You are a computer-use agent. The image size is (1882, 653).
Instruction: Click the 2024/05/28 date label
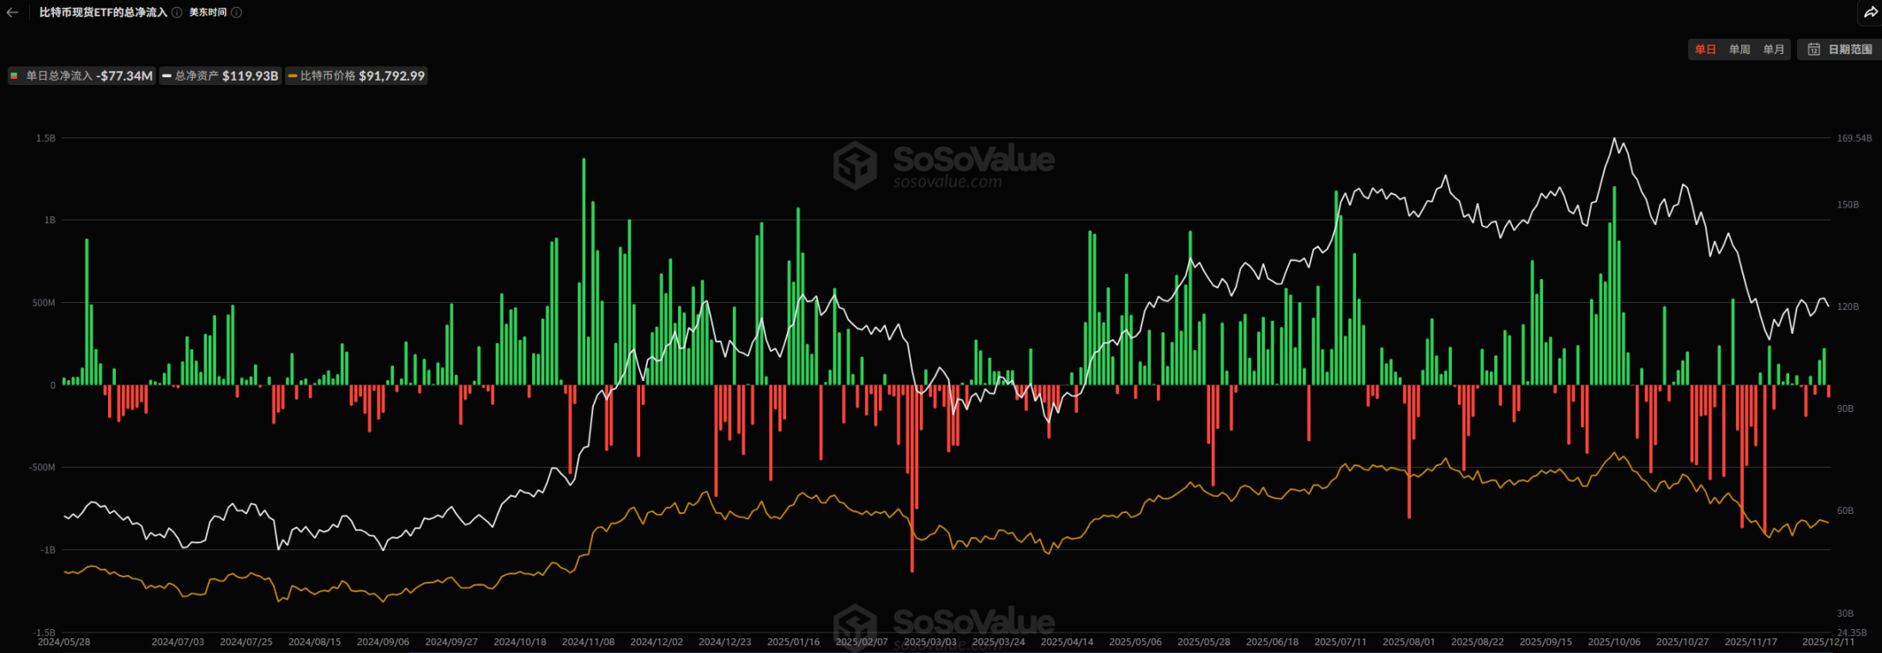point(64,642)
